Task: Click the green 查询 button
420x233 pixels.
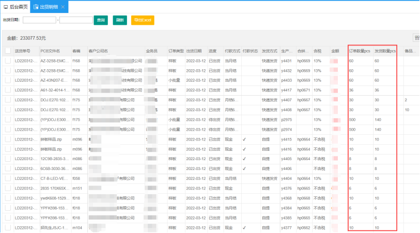Action: click(100, 20)
